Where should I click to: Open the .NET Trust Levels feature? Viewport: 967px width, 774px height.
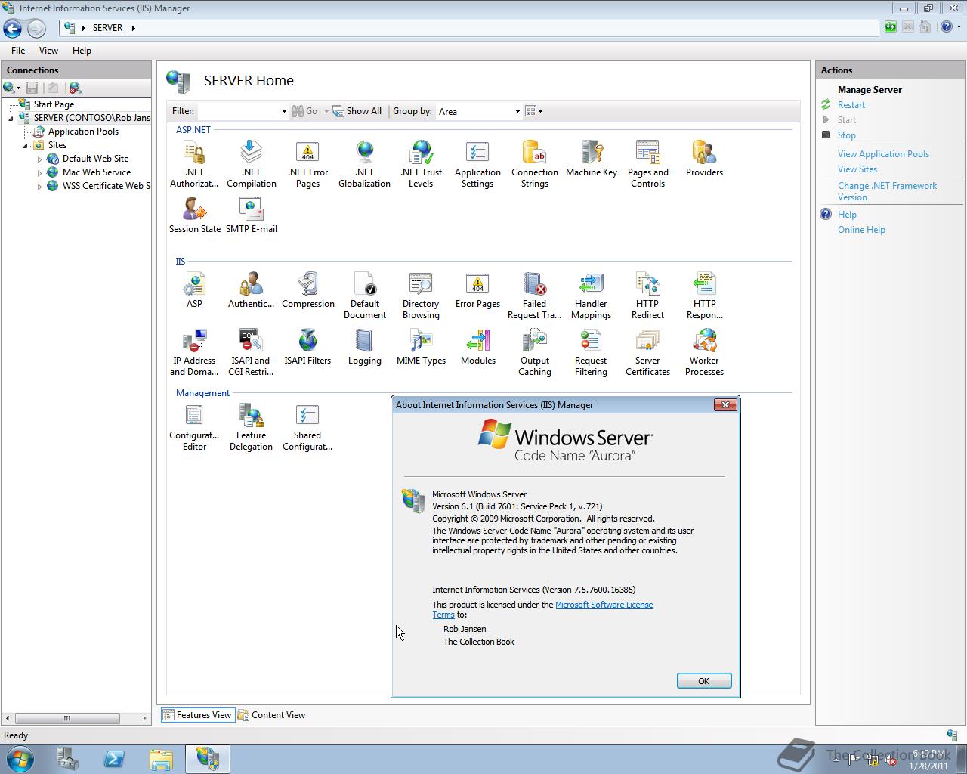click(421, 164)
